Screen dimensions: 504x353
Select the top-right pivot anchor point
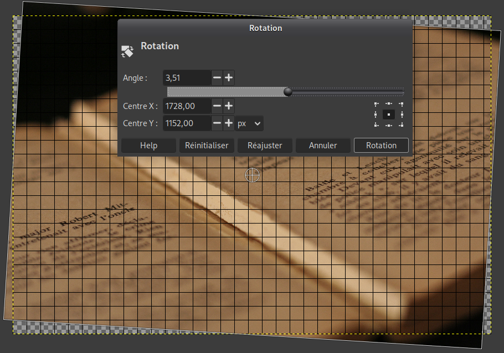401,104
